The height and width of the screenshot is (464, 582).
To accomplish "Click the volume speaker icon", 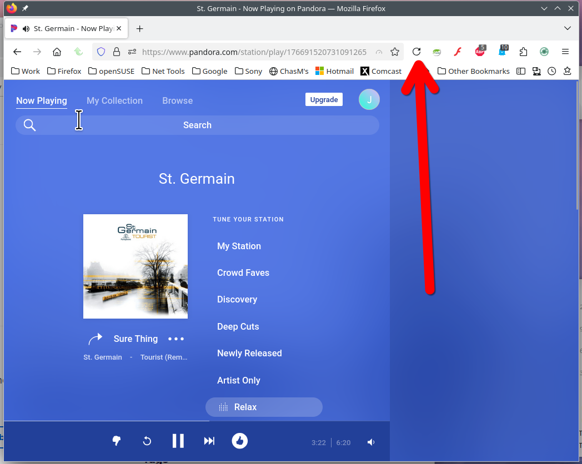I will (x=371, y=442).
